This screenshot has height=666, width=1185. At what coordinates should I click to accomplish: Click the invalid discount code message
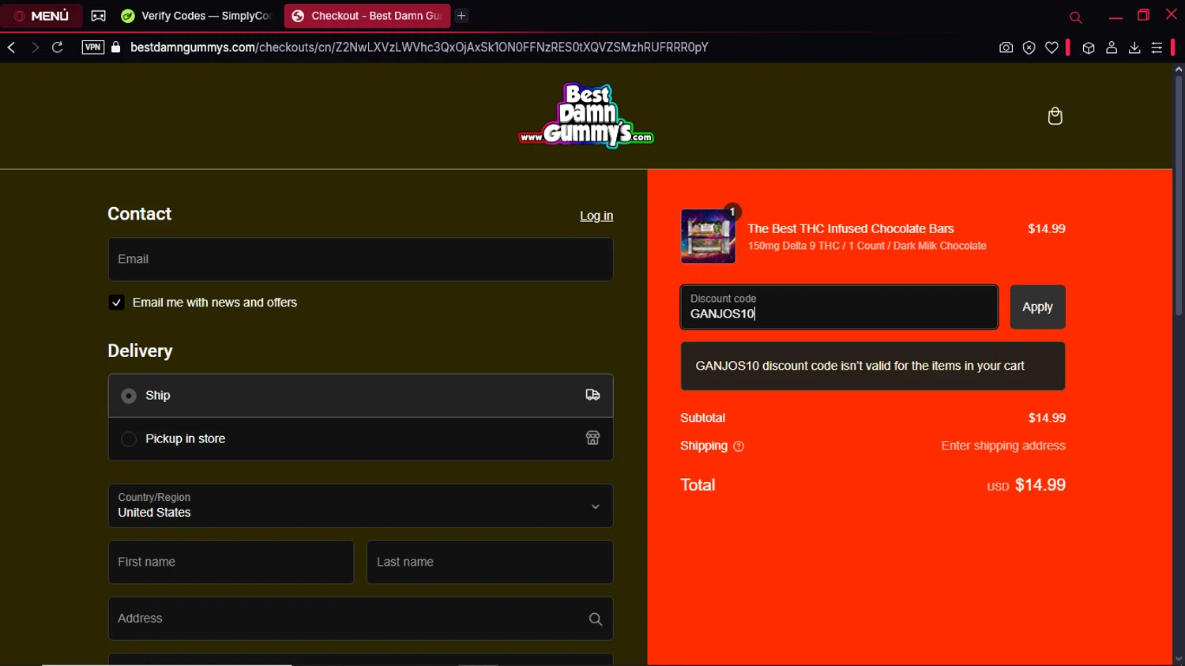point(873,366)
